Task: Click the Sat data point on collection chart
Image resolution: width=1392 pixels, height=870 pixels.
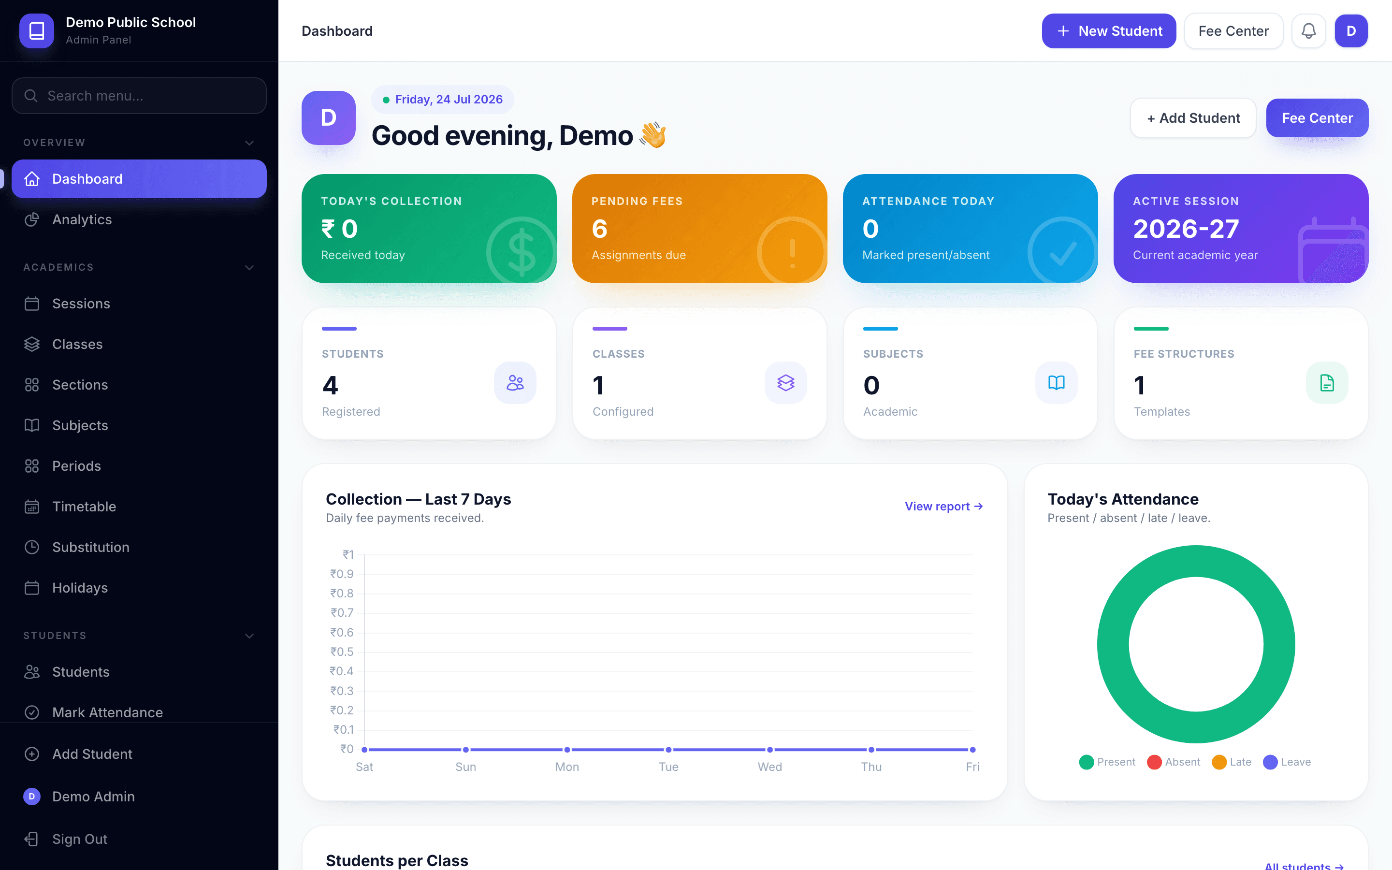Action: [365, 750]
